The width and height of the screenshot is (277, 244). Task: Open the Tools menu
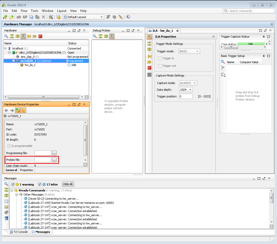(34, 11)
